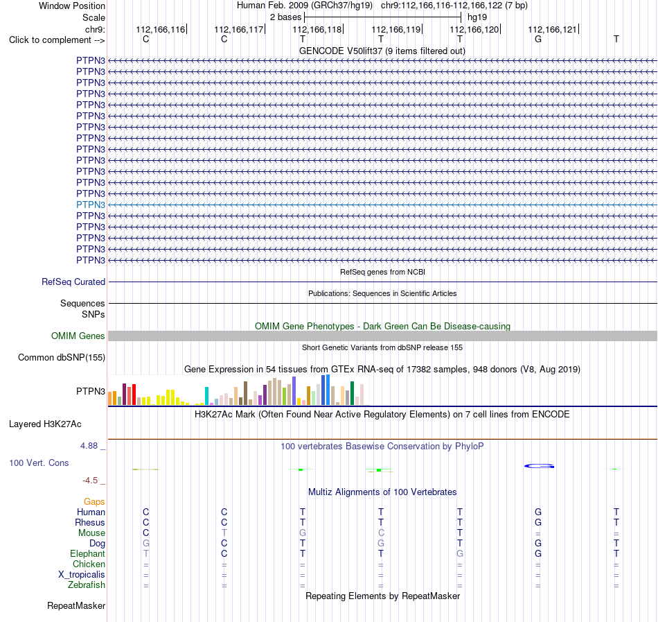Click the RefSeq Curated track label
This screenshot has height=622, width=658.
click(73, 282)
